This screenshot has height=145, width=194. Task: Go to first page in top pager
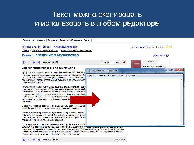coord(24,62)
